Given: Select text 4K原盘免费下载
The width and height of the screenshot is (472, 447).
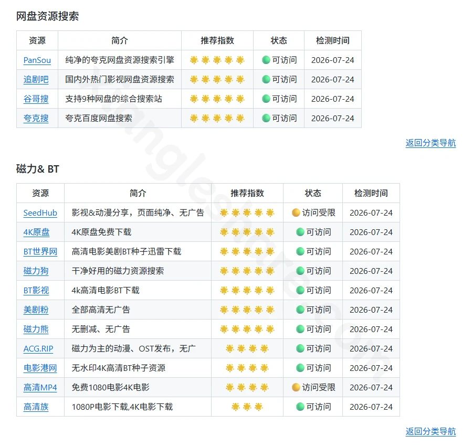Looking at the screenshot, I should pos(101,232).
